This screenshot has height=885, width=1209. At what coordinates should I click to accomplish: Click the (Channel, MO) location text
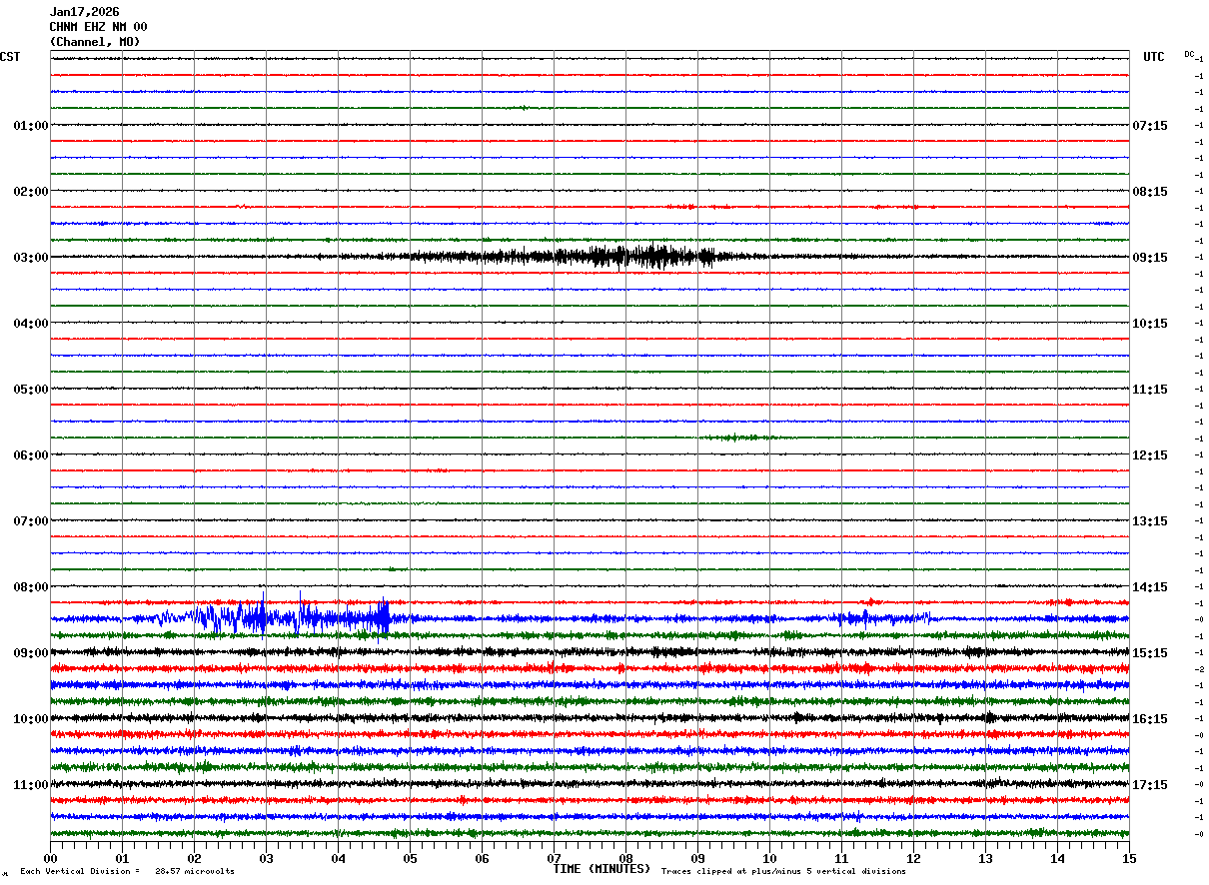pyautogui.click(x=95, y=42)
